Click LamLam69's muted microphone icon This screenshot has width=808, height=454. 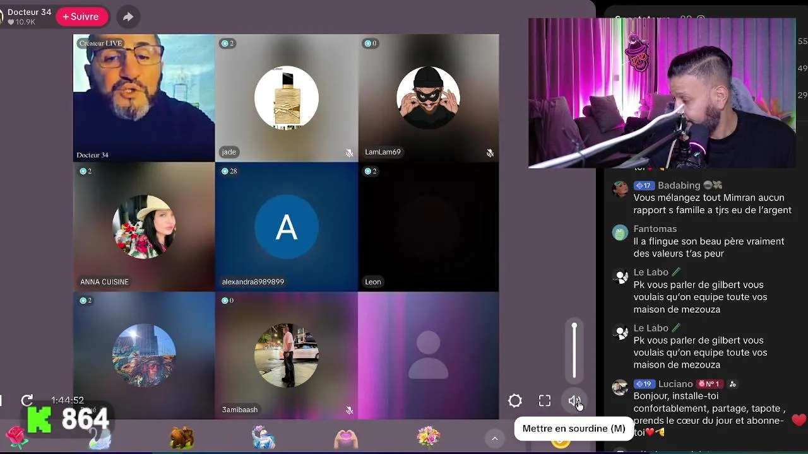pos(490,153)
